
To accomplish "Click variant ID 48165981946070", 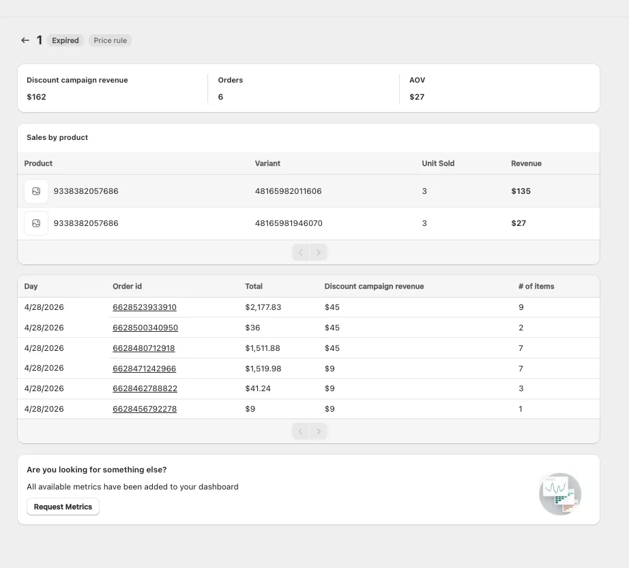I will coord(289,223).
